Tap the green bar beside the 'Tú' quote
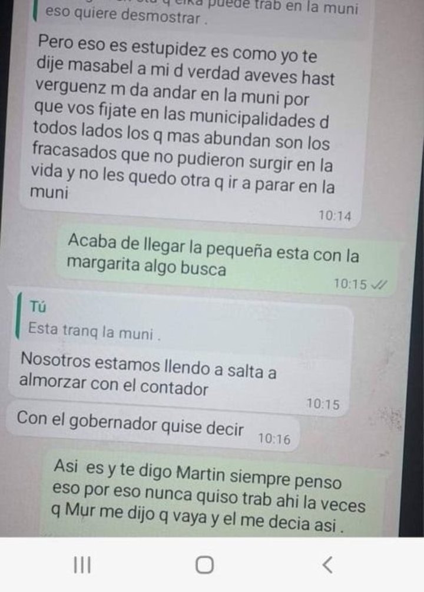Image resolution: width=424 pixels, height=592 pixels. point(18,317)
